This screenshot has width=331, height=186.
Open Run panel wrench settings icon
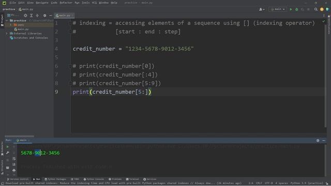(x=8, y=153)
